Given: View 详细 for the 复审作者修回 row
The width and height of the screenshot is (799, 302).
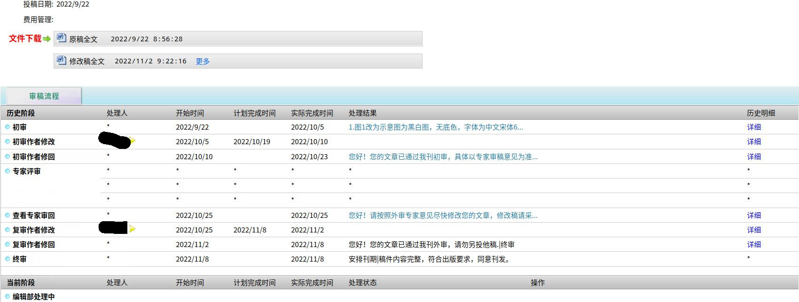Looking at the screenshot, I should (754, 245).
